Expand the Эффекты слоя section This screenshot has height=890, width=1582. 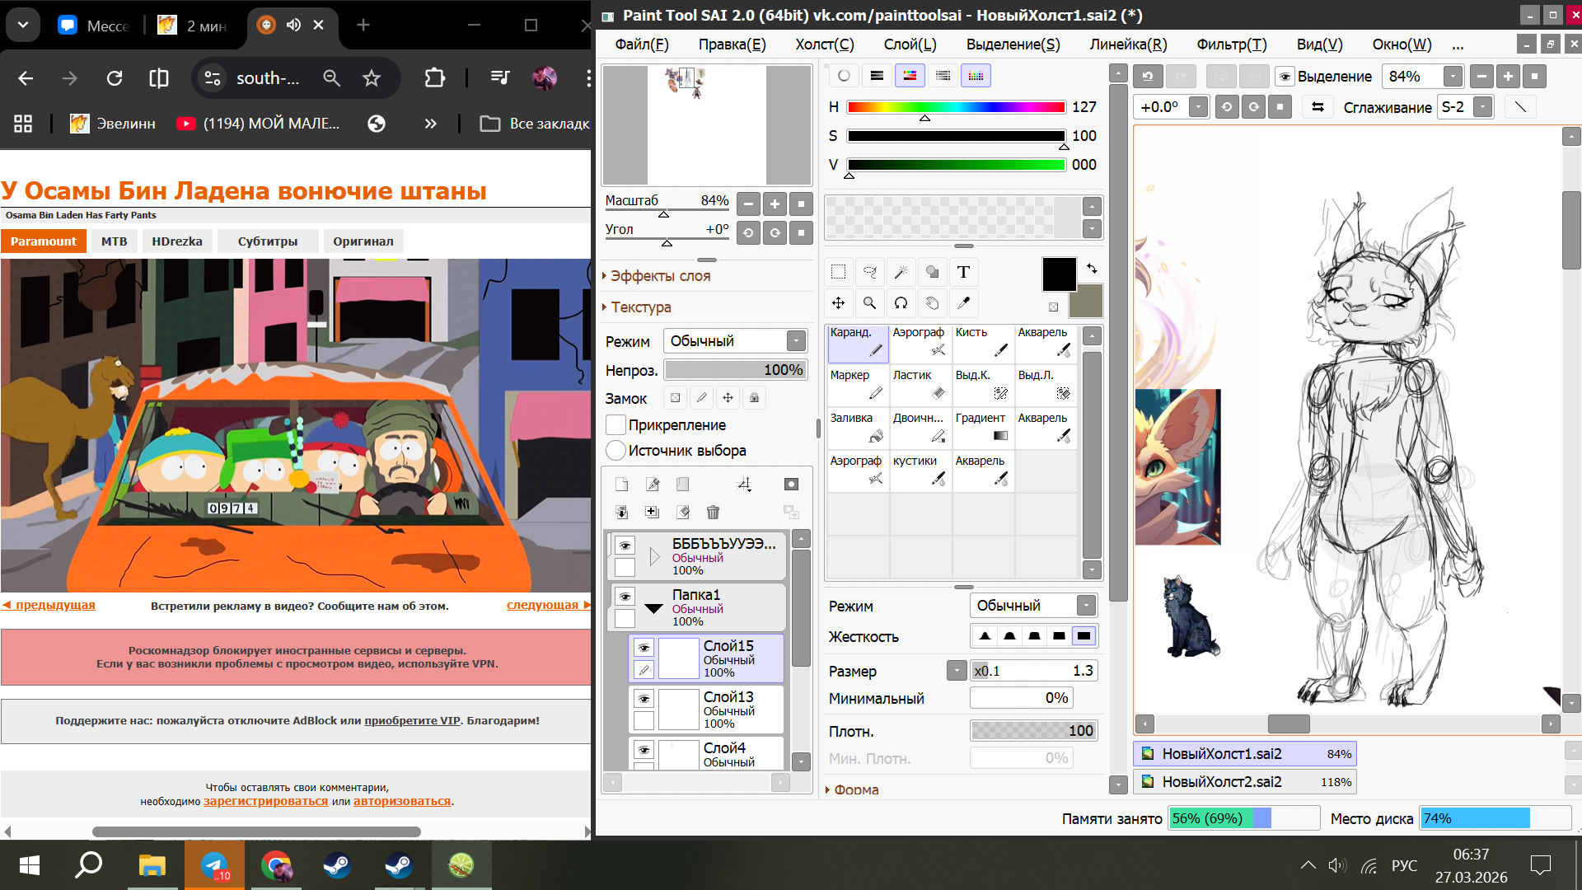pos(659,276)
